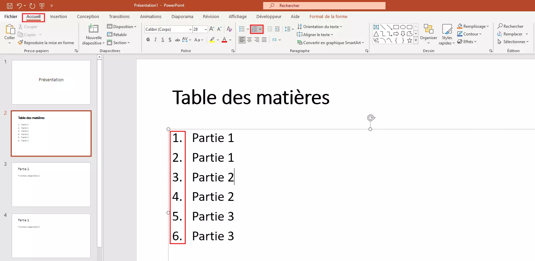Click Couper cut button
This screenshot has height=261, width=535.
(28, 27)
